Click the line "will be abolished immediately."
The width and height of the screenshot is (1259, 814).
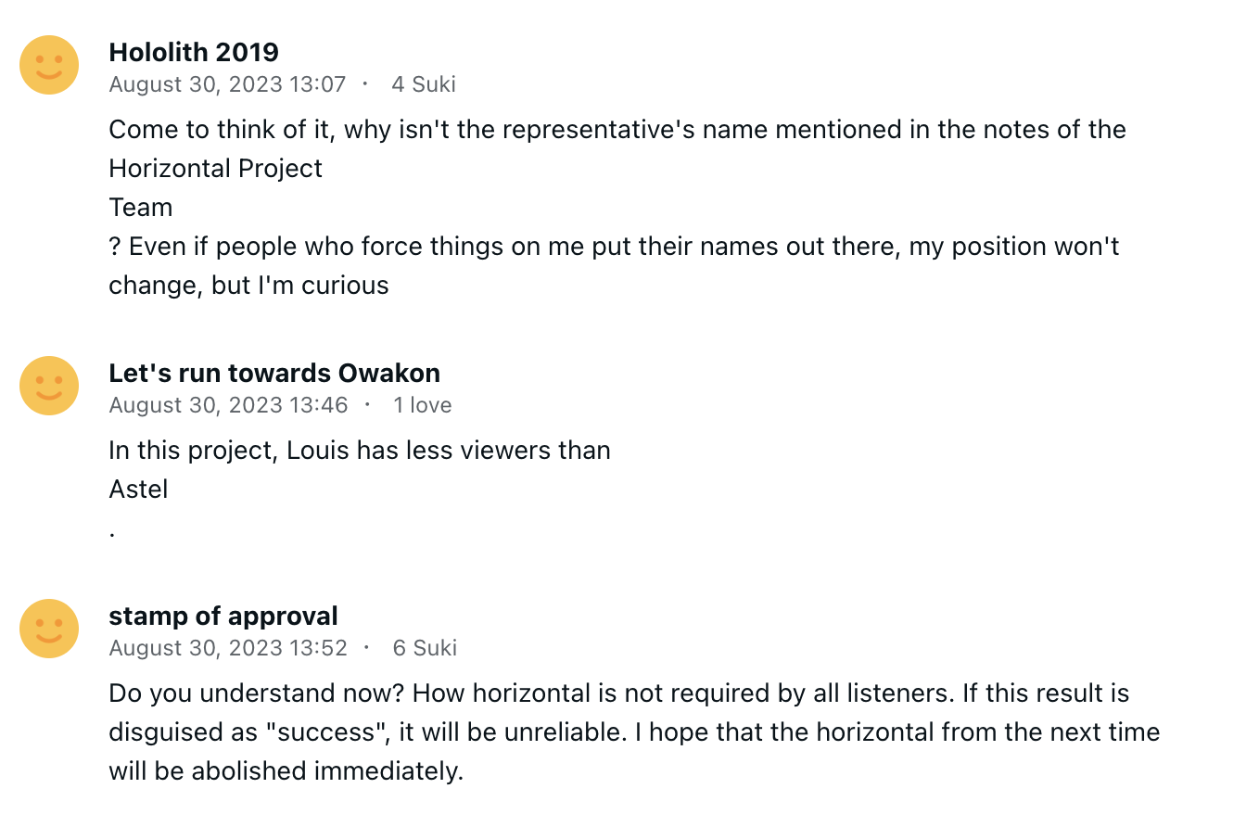tap(286, 770)
